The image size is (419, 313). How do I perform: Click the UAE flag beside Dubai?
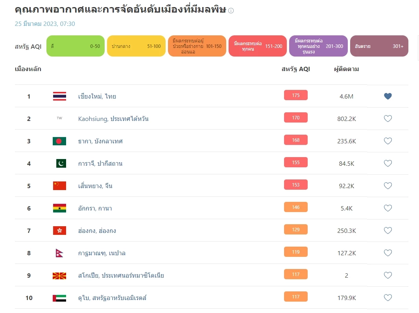59,297
